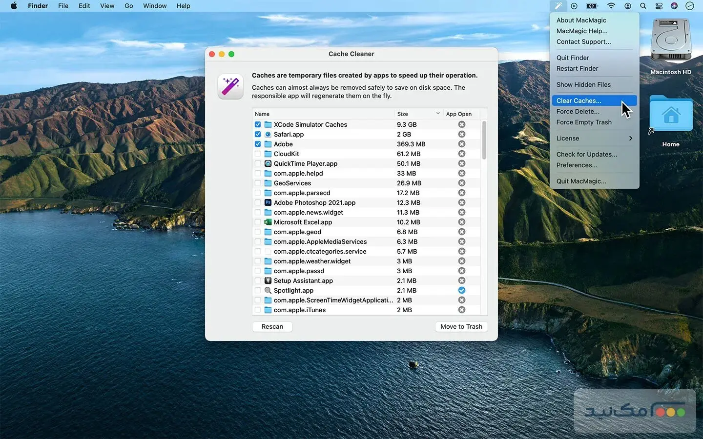Click the Siri icon in the menu bar
The height and width of the screenshot is (439, 703).
(x=674, y=6)
